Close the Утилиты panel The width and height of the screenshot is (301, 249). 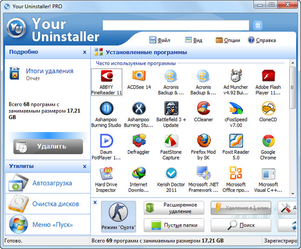point(85,167)
